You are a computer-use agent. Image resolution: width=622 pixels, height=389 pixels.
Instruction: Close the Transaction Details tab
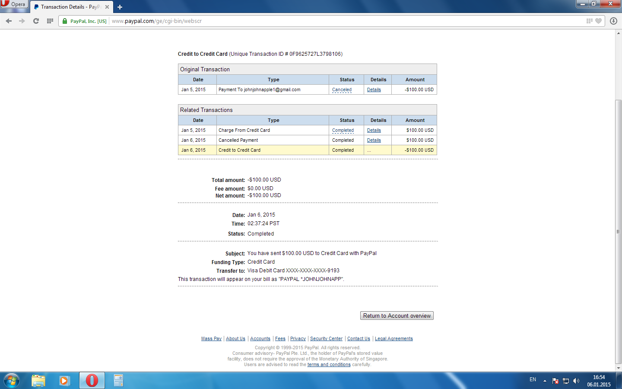click(107, 7)
